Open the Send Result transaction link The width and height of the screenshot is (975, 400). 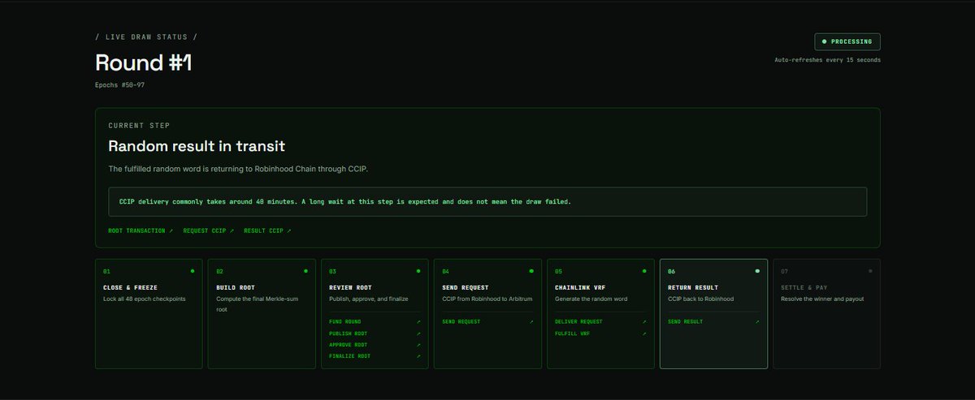click(713, 322)
